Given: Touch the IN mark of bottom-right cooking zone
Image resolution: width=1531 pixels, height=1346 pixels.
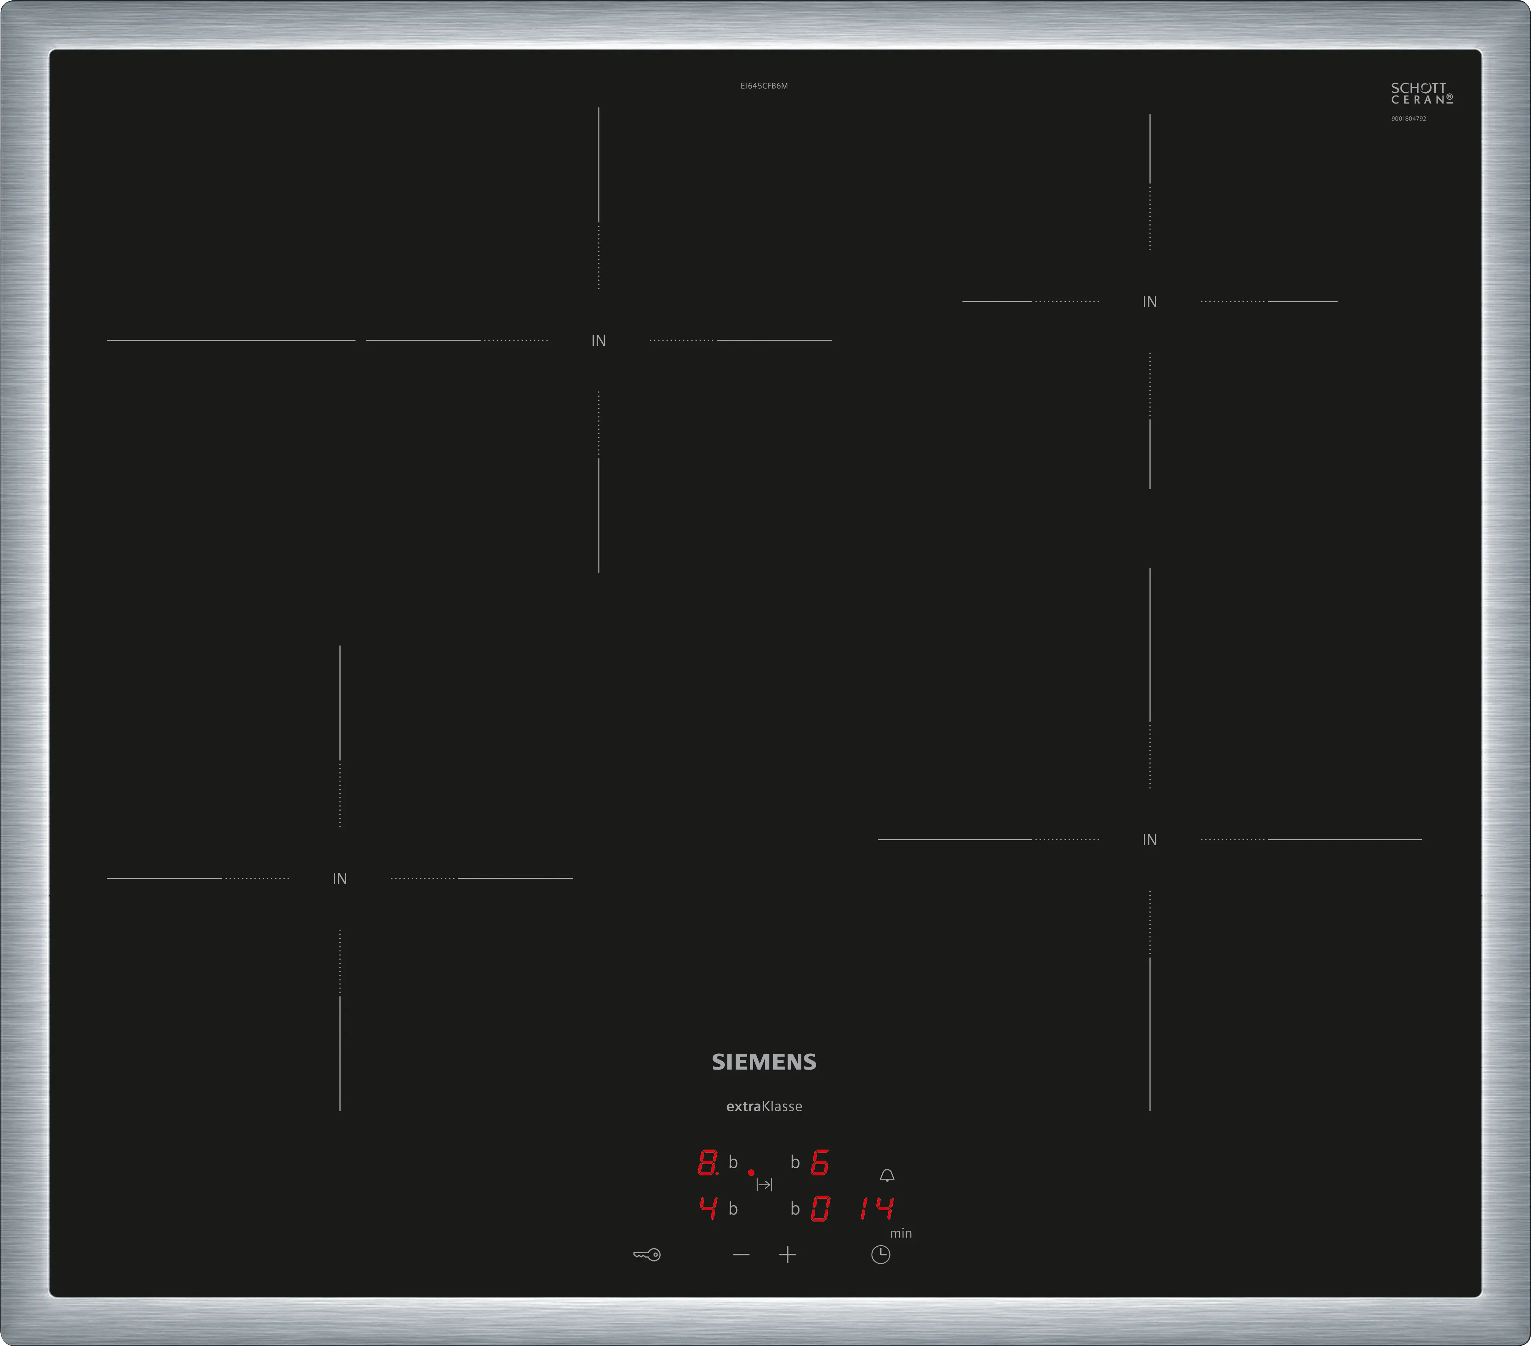Looking at the screenshot, I should [x=1150, y=840].
